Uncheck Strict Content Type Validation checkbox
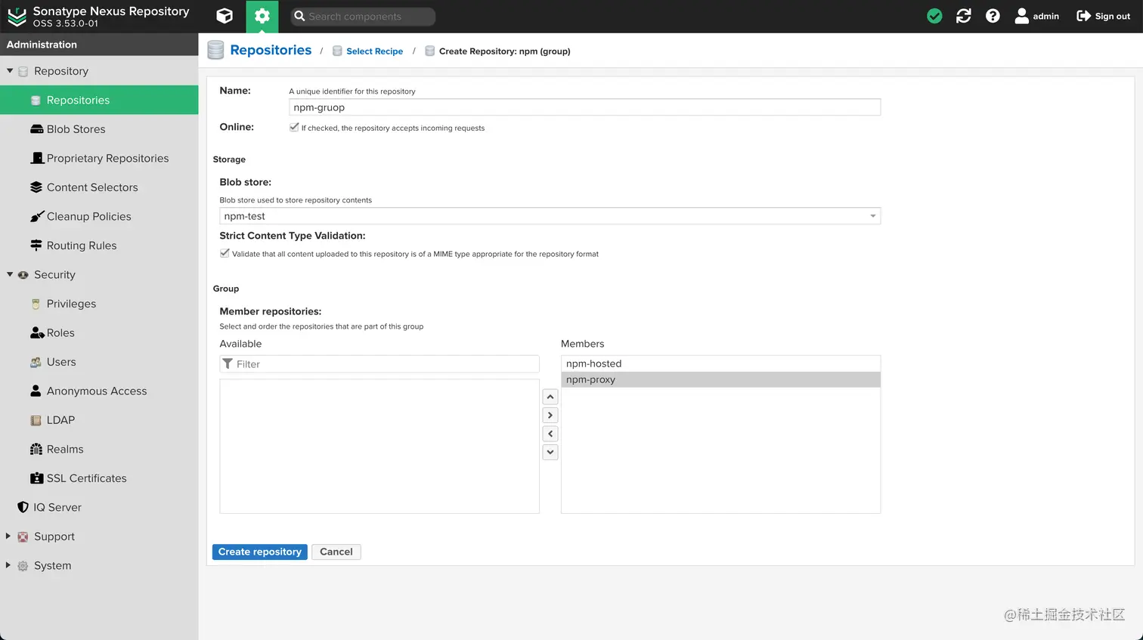The image size is (1143, 640). (x=225, y=254)
